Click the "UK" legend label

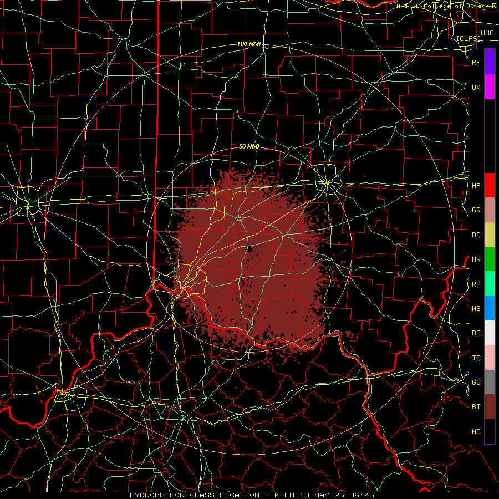[x=476, y=87]
